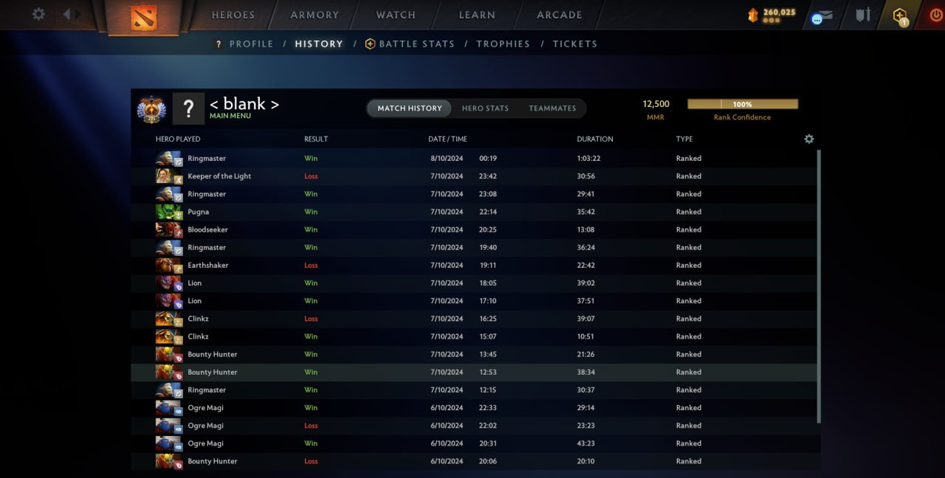The height and width of the screenshot is (478, 945).
Task: Go back using the left arrow
Action: 66,14
